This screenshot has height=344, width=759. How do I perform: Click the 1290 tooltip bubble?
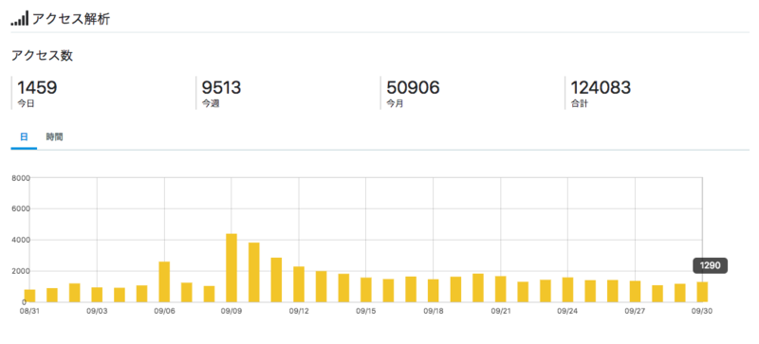coord(710,265)
